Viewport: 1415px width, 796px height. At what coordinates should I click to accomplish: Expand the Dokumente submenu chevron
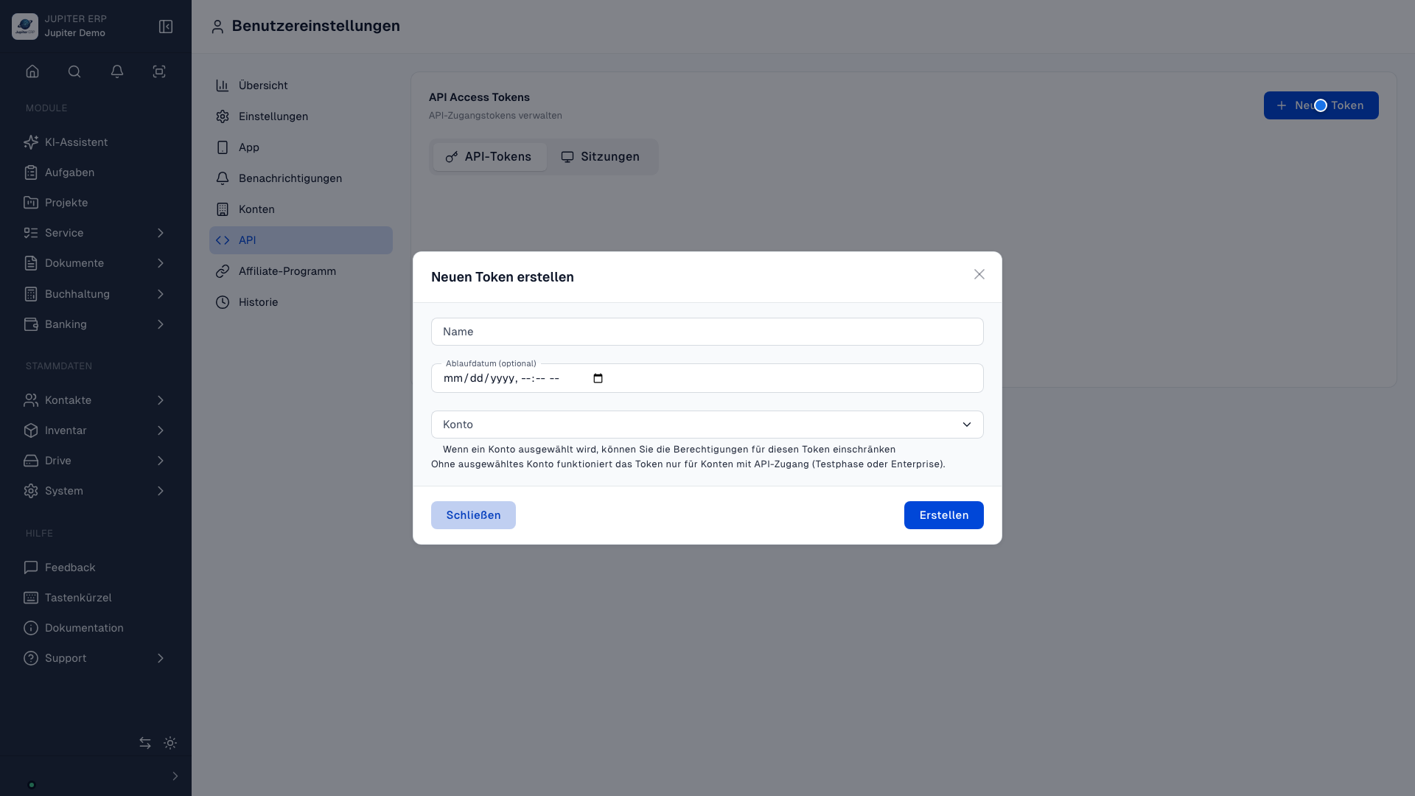161,263
